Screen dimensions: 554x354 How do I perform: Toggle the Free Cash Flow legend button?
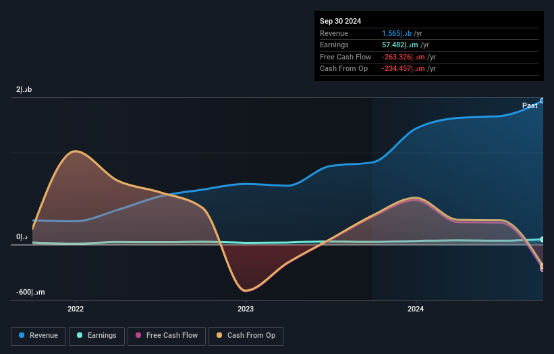coord(167,336)
